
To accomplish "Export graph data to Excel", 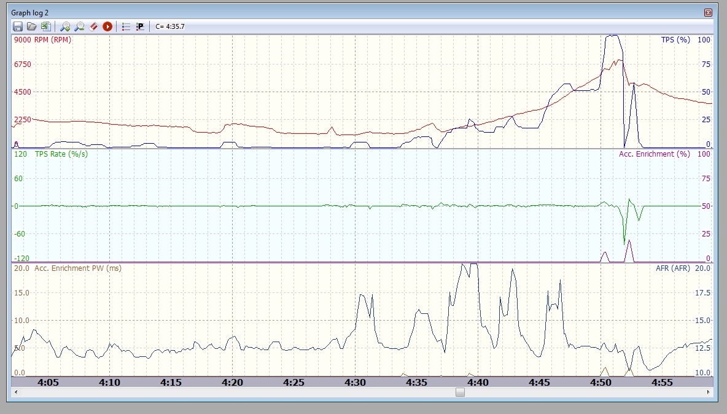I will tap(45, 26).
